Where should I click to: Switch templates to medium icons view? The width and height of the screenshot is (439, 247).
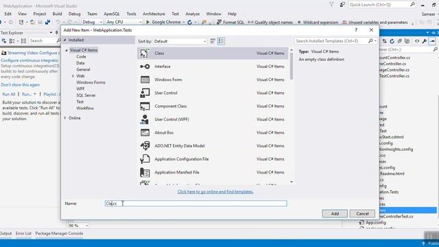pos(213,41)
